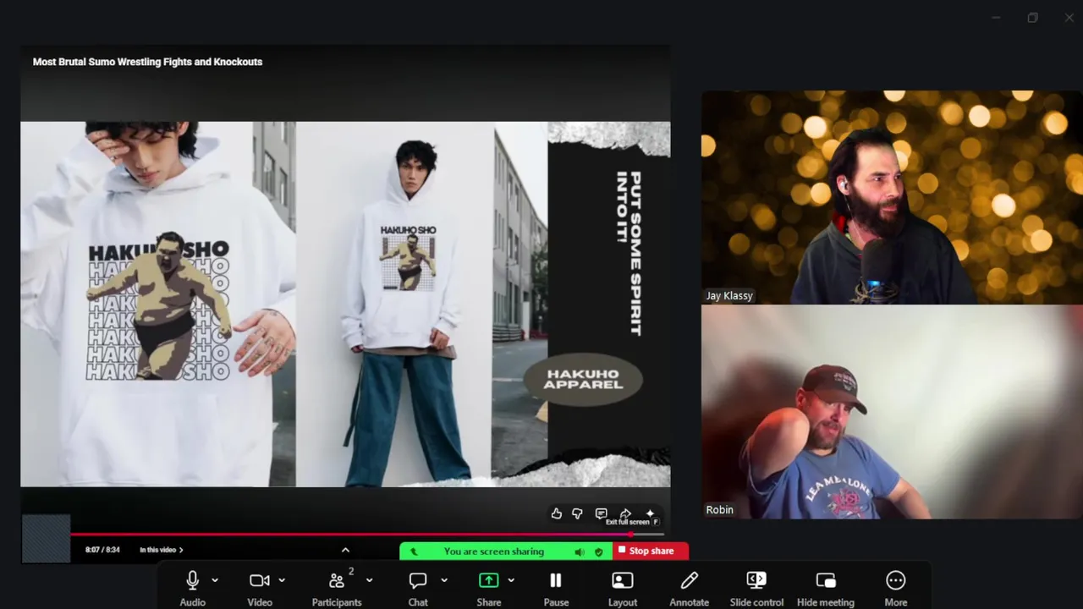Screen dimensions: 1083x609
Task: Click the video progress bar scrubber
Action: (631, 534)
